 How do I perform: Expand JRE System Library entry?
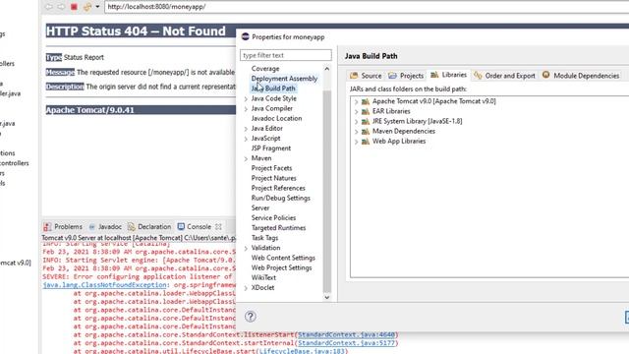356,122
